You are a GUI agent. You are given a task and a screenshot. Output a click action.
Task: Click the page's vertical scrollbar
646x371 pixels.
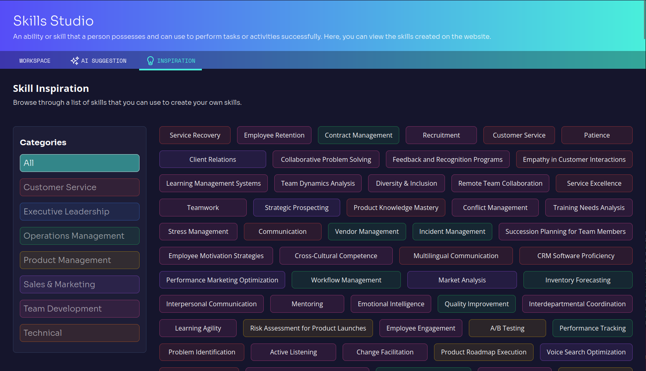pos(644,20)
